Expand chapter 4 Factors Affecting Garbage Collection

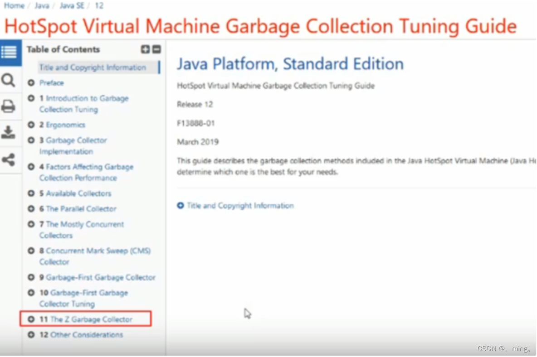(31, 167)
